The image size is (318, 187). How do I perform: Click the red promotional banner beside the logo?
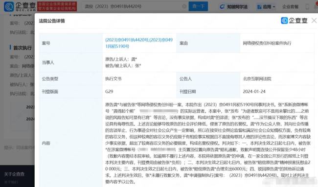pyautogui.click(x=57, y=6)
